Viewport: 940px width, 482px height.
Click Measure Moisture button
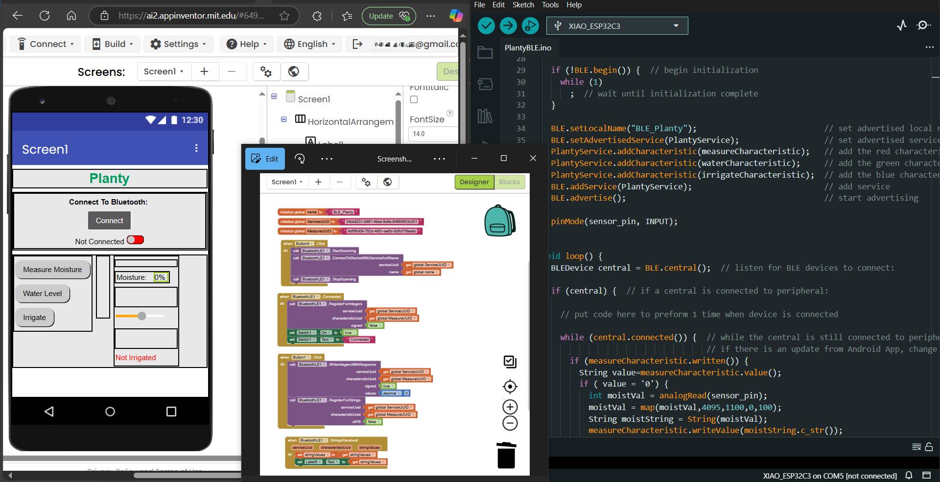pyautogui.click(x=52, y=270)
